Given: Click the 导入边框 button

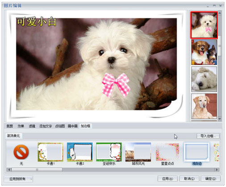Looking at the screenshot, I should click(208, 136).
